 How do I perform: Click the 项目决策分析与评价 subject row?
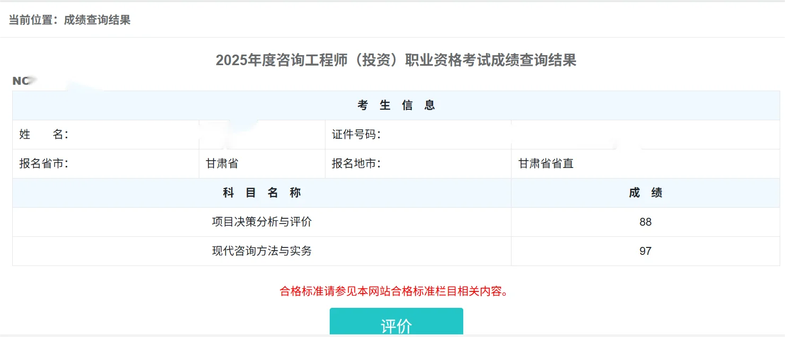[261, 222]
